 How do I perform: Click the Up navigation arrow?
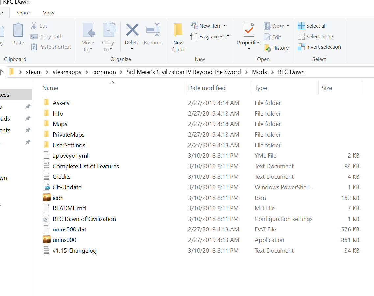tap(2, 72)
